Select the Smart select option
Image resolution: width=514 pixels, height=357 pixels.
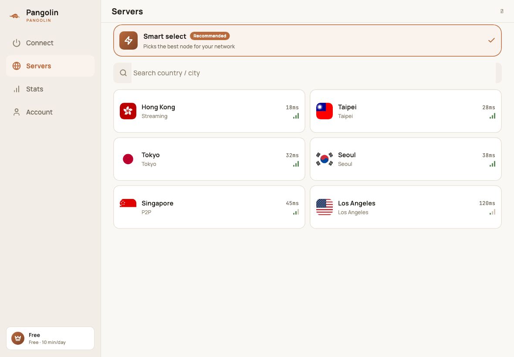click(307, 40)
